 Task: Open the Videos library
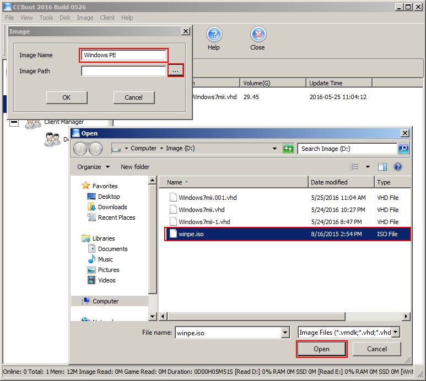(x=106, y=280)
